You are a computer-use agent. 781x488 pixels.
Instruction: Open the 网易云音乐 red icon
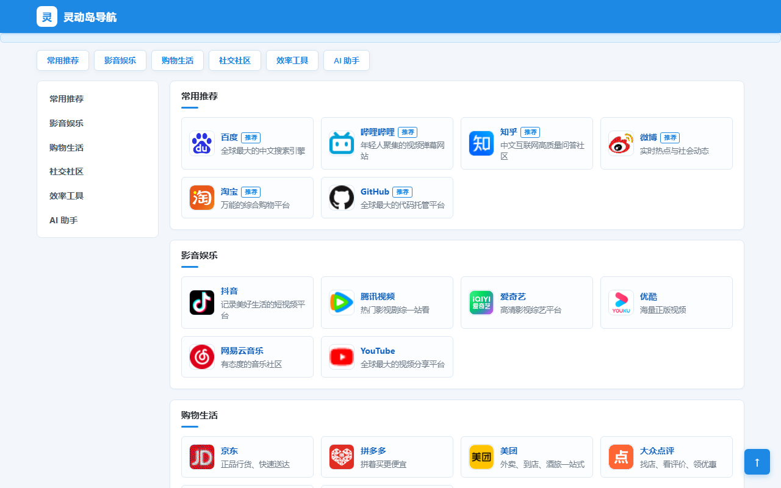click(x=202, y=357)
